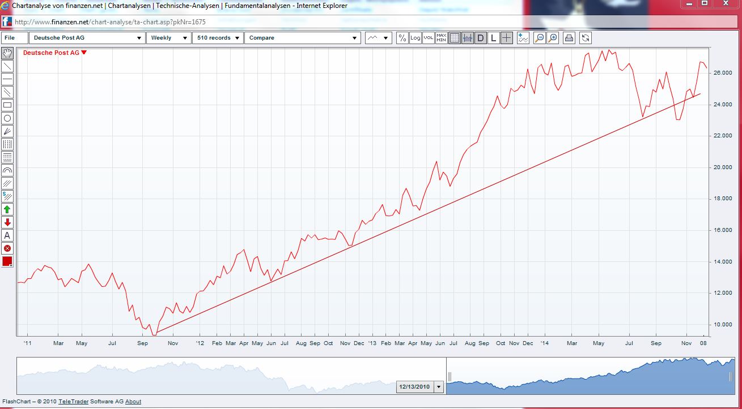Image resolution: width=742 pixels, height=409 pixels.
Task: Toggle MAX MIN markers
Action: click(x=441, y=38)
